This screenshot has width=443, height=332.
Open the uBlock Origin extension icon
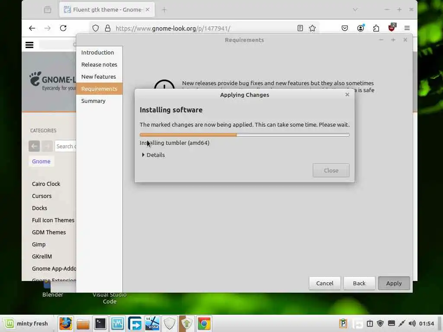(392, 28)
